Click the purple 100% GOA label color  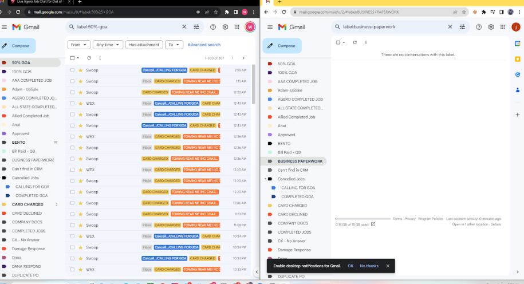tap(5, 72)
